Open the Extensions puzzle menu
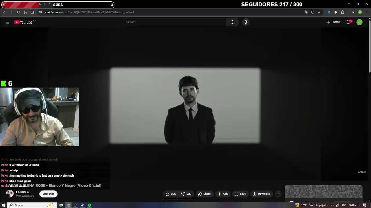The width and height of the screenshot is (371, 208). 343,12
